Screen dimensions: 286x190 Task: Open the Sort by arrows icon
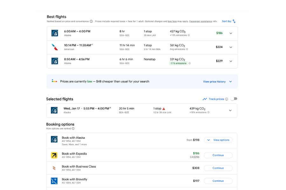pyautogui.click(x=234, y=21)
